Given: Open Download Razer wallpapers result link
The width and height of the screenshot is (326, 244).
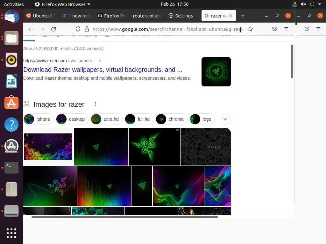Looking at the screenshot, I should click(103, 70).
